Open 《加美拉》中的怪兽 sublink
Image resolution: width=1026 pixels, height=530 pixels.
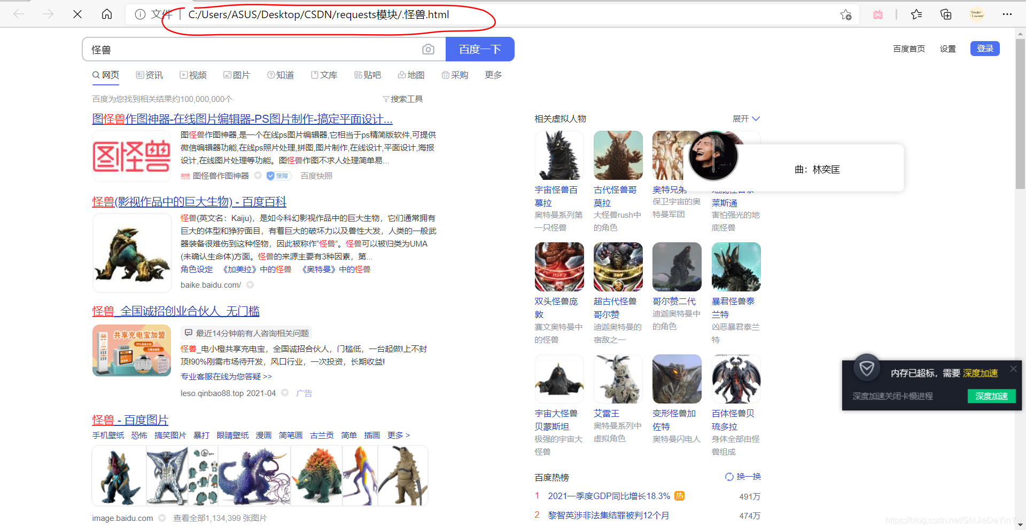(x=255, y=269)
